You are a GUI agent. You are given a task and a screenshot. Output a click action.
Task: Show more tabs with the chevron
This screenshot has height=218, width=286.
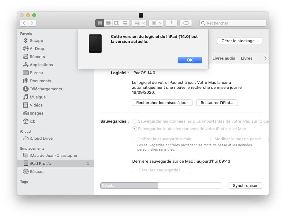tap(265, 58)
